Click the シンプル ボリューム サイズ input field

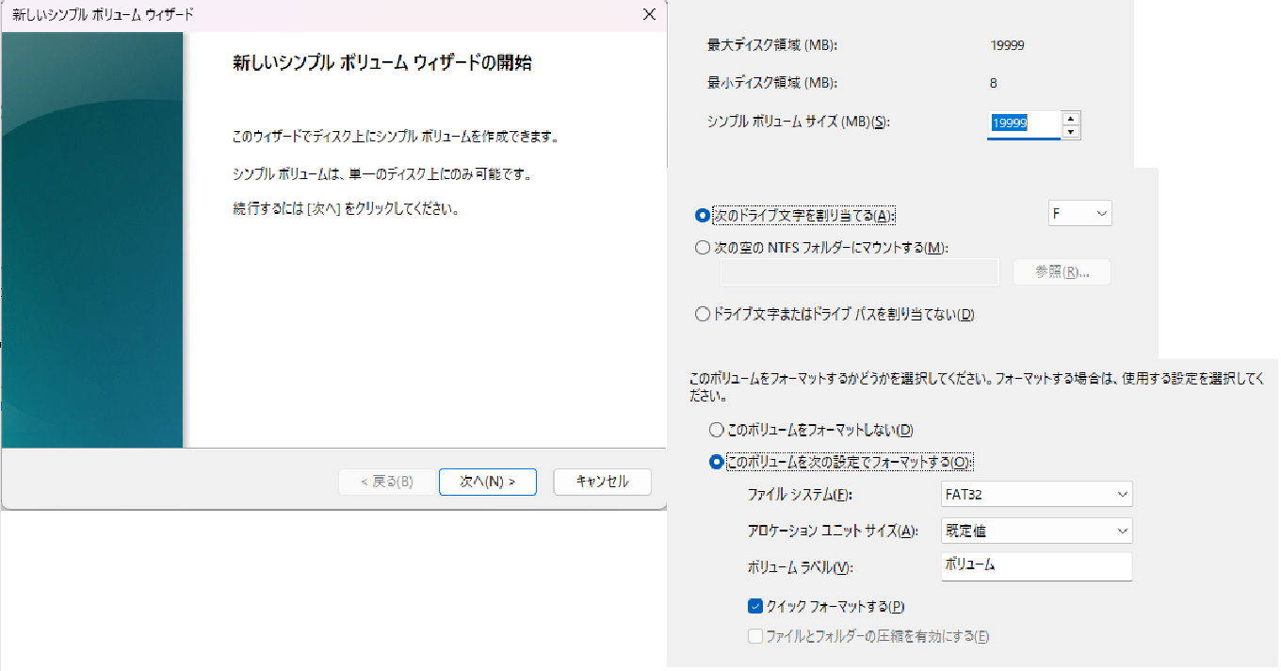[1023, 123]
